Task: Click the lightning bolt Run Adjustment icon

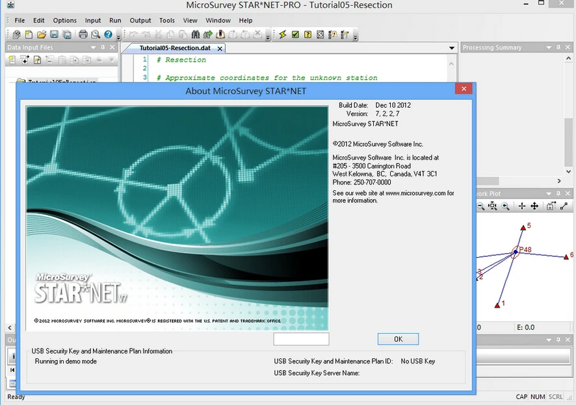Action: click(283, 34)
